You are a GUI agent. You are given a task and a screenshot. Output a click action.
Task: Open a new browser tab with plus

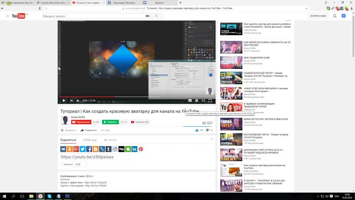click(181, 3)
